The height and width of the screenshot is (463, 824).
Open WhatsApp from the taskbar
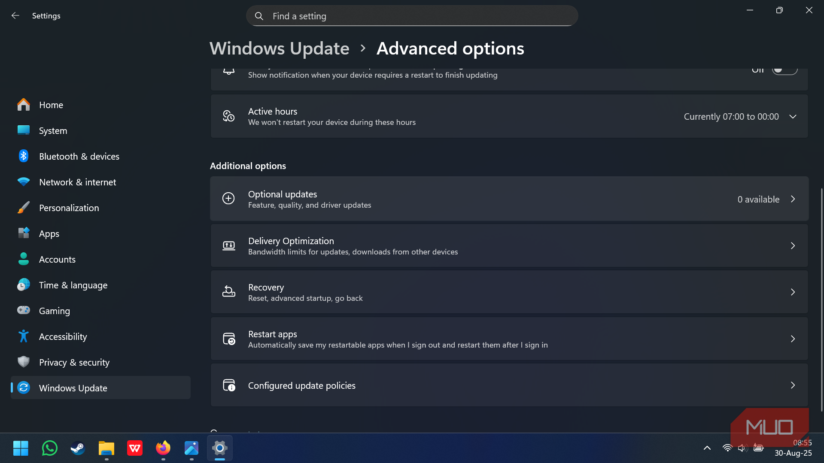click(50, 448)
